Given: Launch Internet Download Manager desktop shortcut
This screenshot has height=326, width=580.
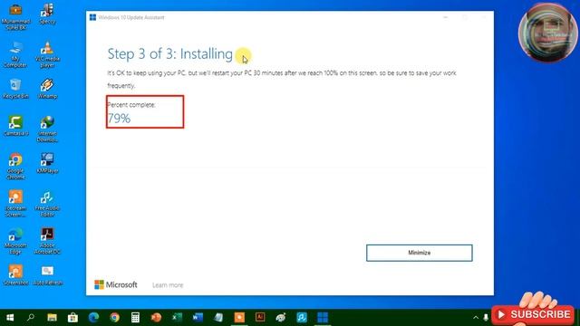Looking at the screenshot, I should click(47, 129).
